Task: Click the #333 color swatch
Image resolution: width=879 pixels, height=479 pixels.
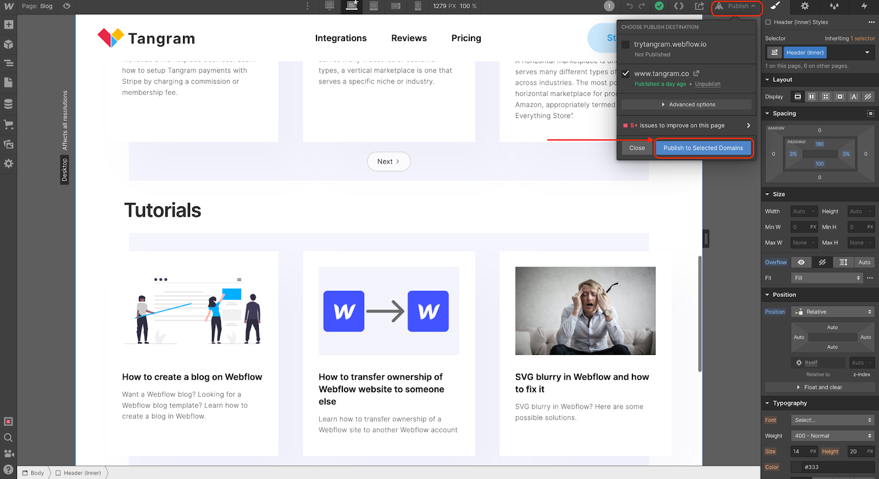Action: click(x=797, y=467)
